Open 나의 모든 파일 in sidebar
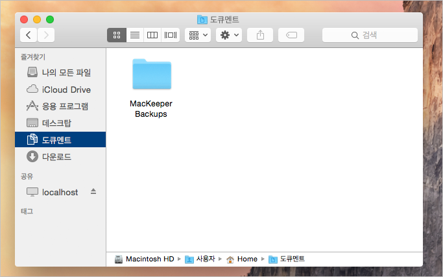 pos(60,73)
